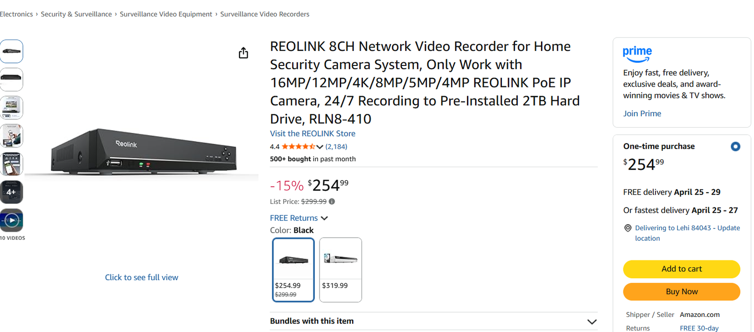
Task: Open Surveillance Video Recorders breadcrumb
Action: 265,14
